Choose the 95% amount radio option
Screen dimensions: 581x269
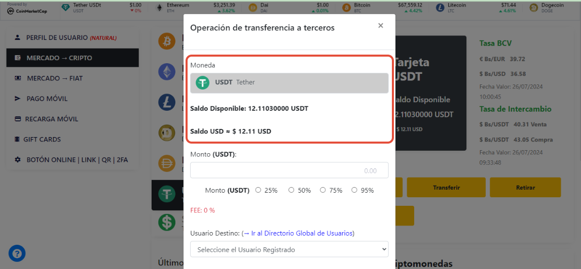pos(354,190)
